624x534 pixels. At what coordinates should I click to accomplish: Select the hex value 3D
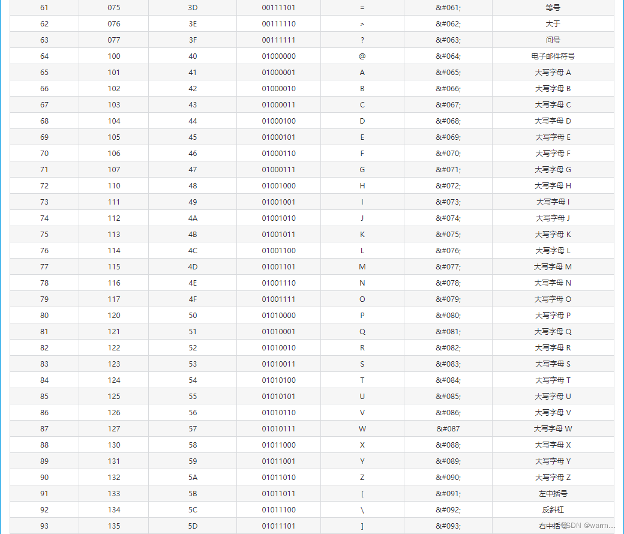pyautogui.click(x=193, y=8)
